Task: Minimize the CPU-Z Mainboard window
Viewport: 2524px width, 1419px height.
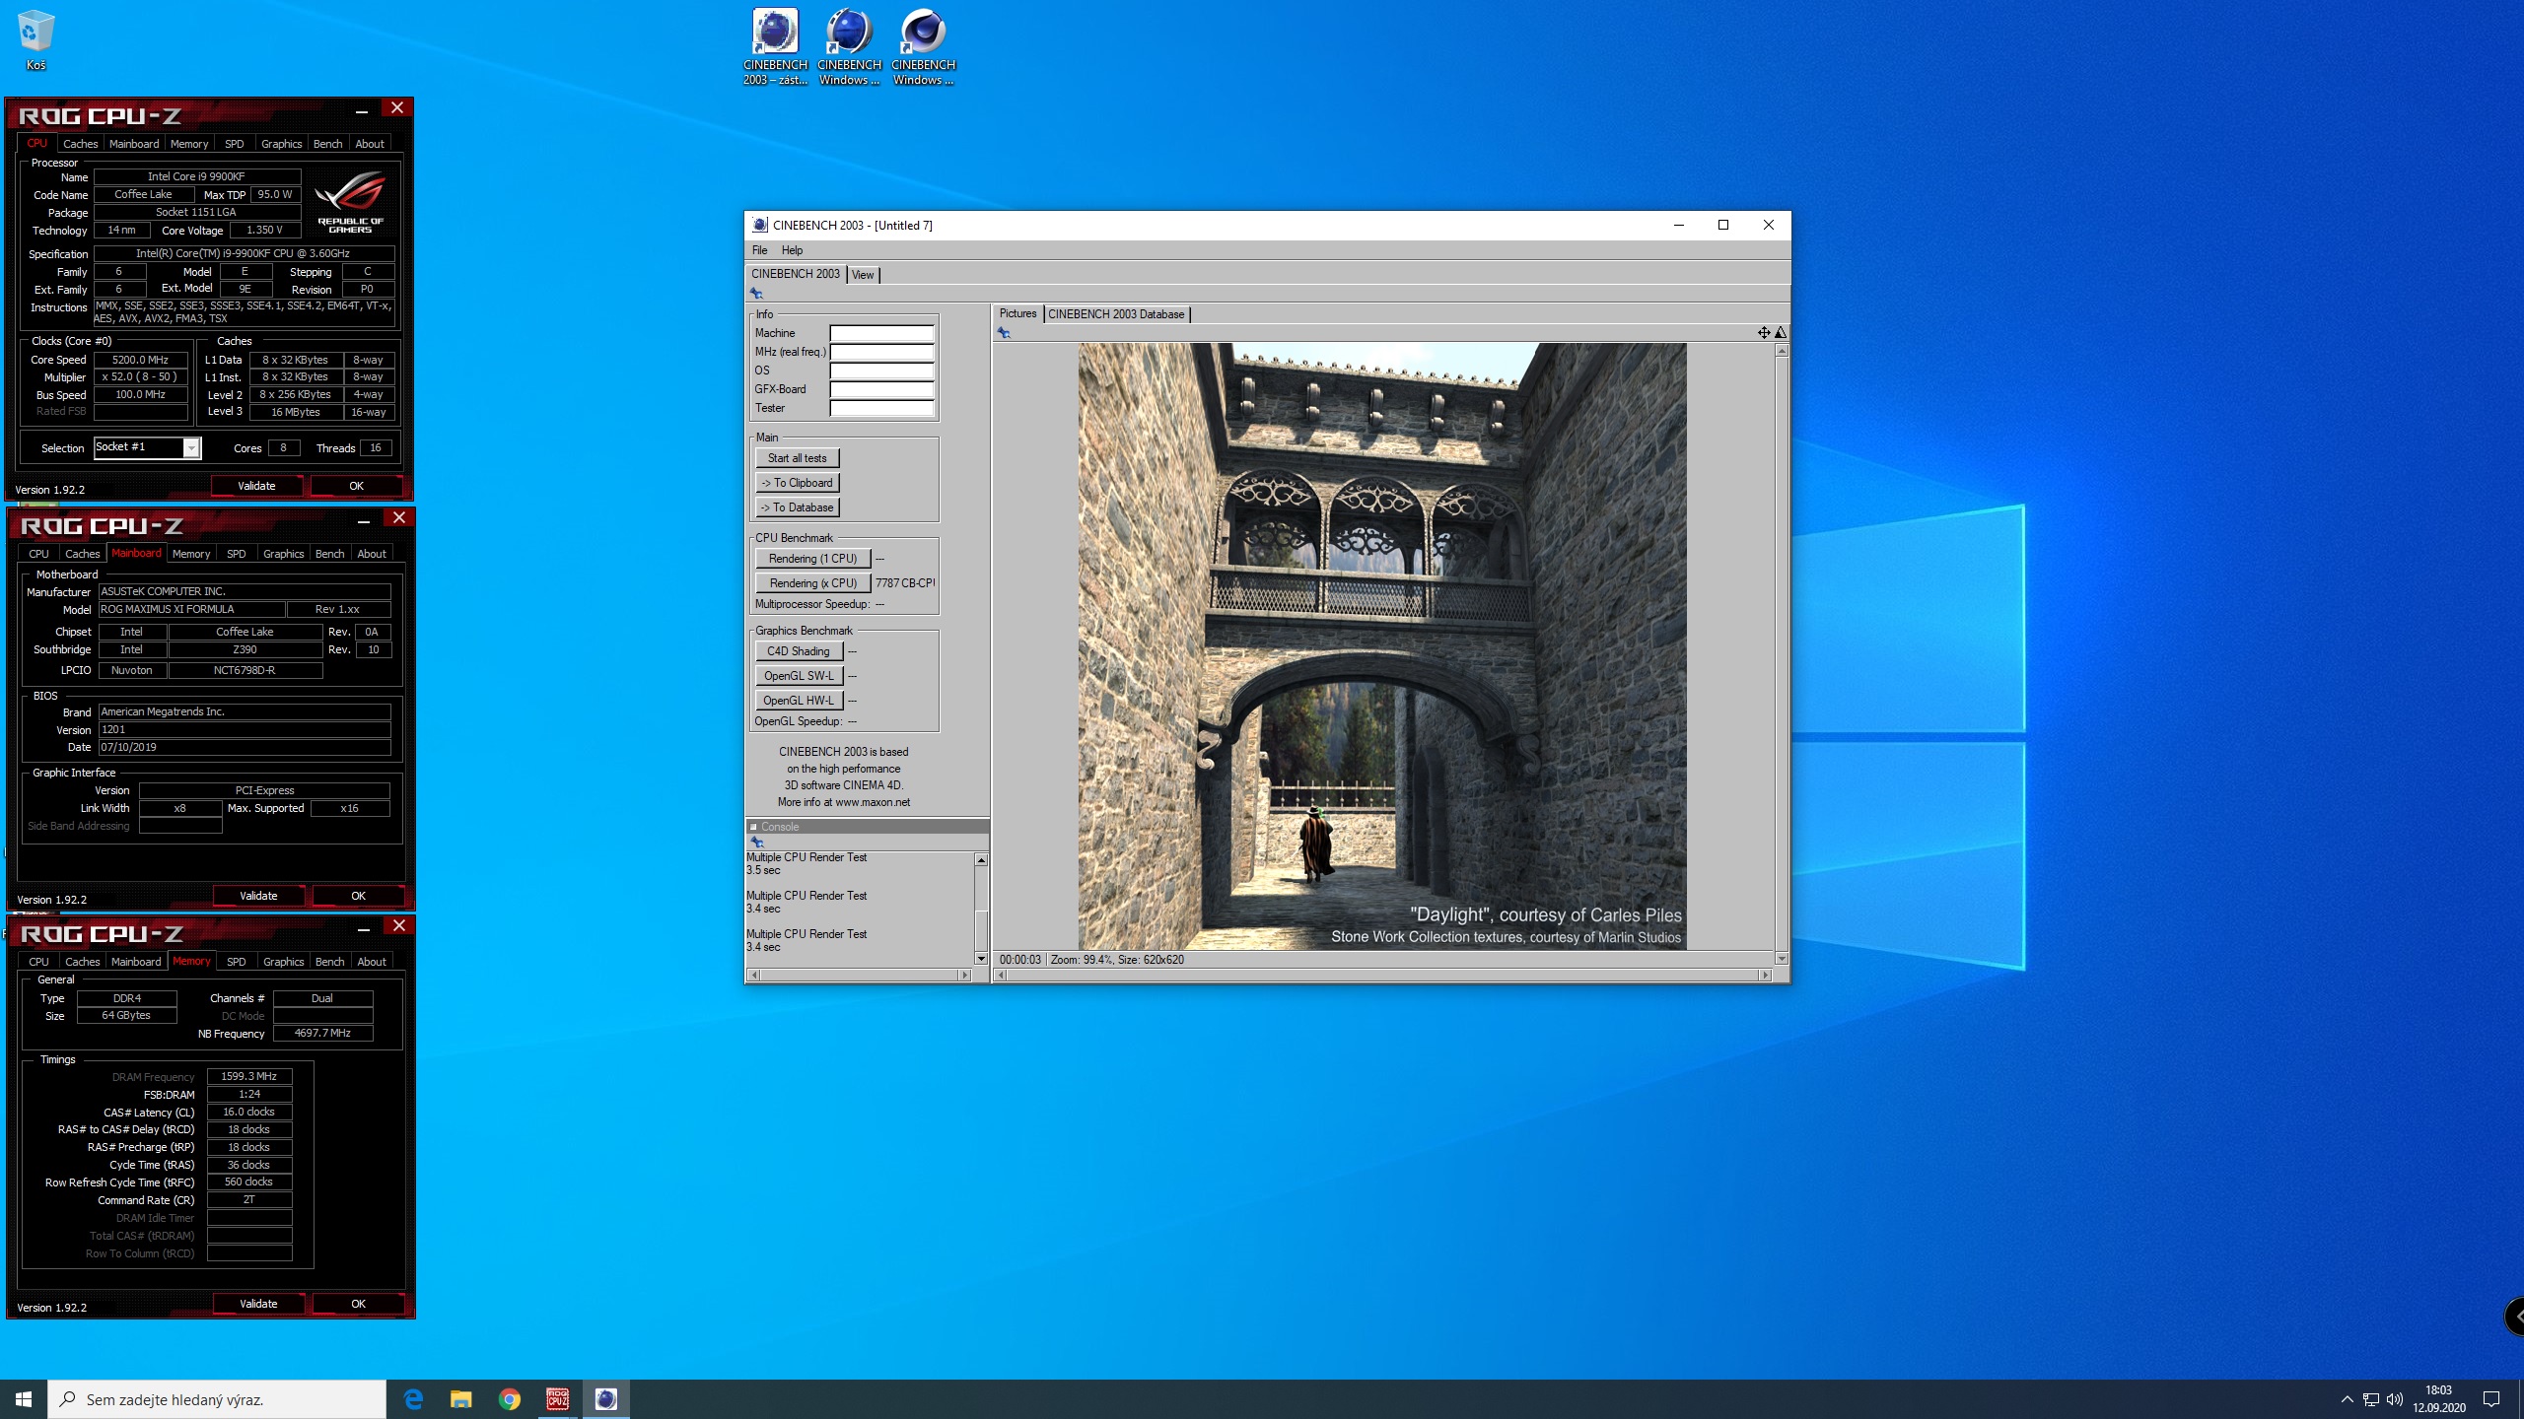Action: pyautogui.click(x=364, y=519)
